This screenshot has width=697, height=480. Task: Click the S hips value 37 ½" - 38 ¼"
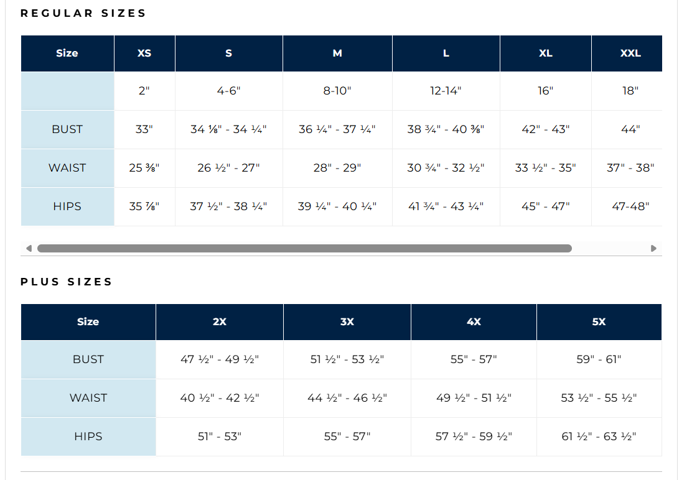coord(228,206)
